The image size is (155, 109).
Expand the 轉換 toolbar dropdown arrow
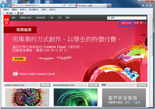coord(15,13)
